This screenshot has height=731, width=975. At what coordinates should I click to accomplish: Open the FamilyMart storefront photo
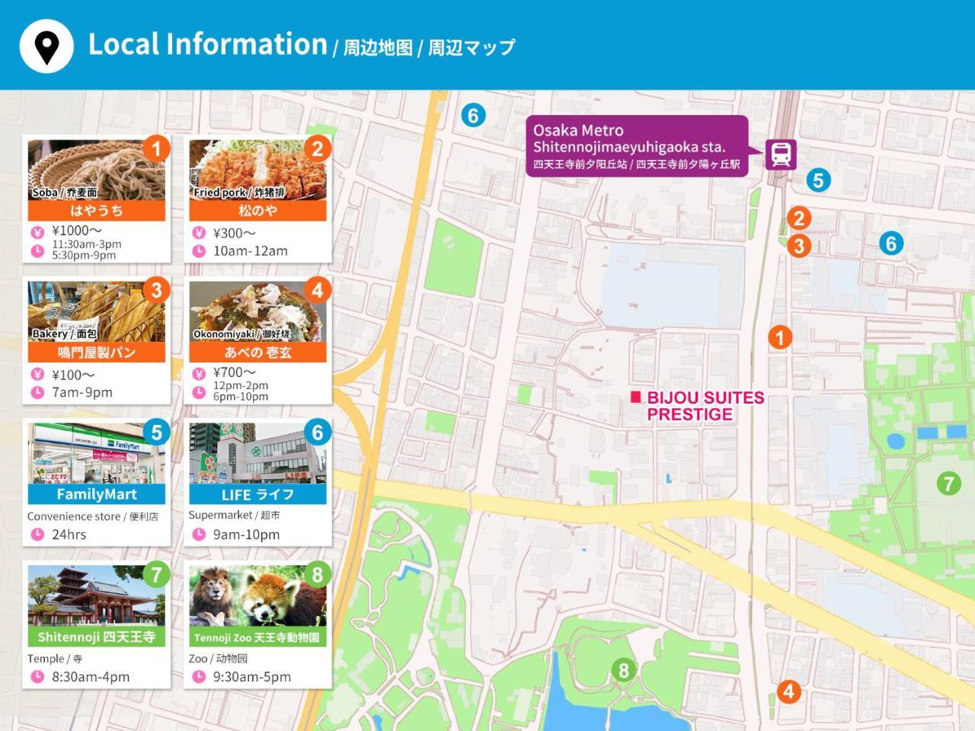pos(97,454)
